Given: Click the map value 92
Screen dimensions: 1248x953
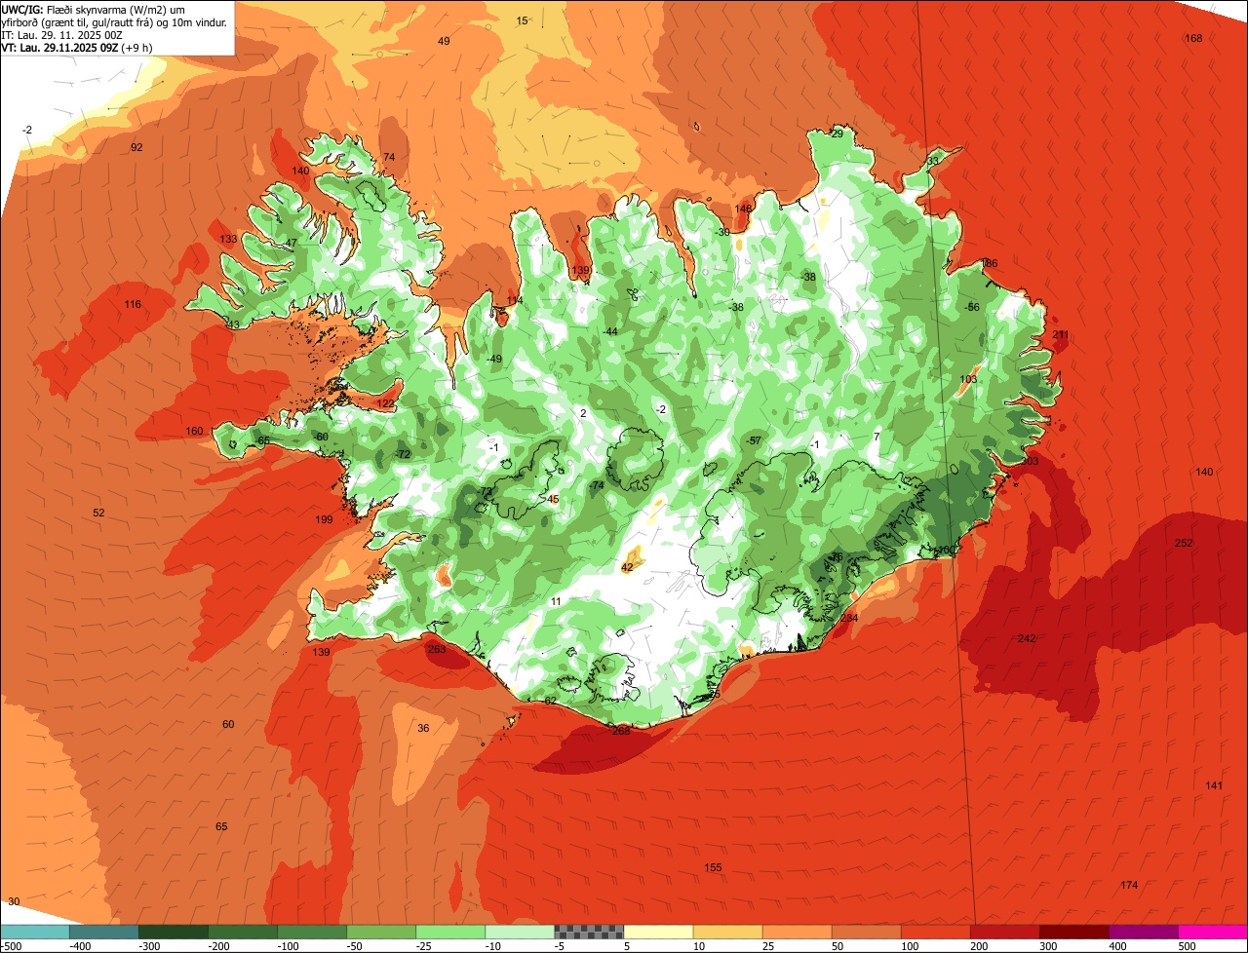Looking at the screenshot, I should point(136,147).
